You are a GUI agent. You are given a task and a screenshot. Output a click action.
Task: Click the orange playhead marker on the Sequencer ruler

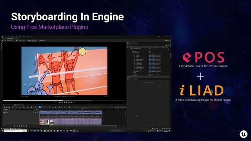[x=82, y=110]
